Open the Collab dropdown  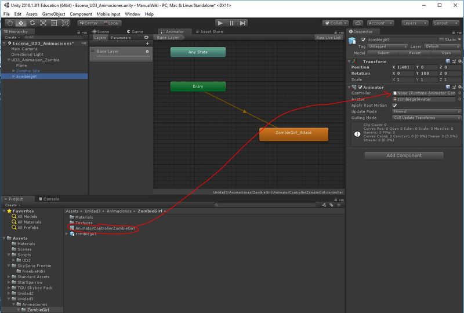click(336, 23)
